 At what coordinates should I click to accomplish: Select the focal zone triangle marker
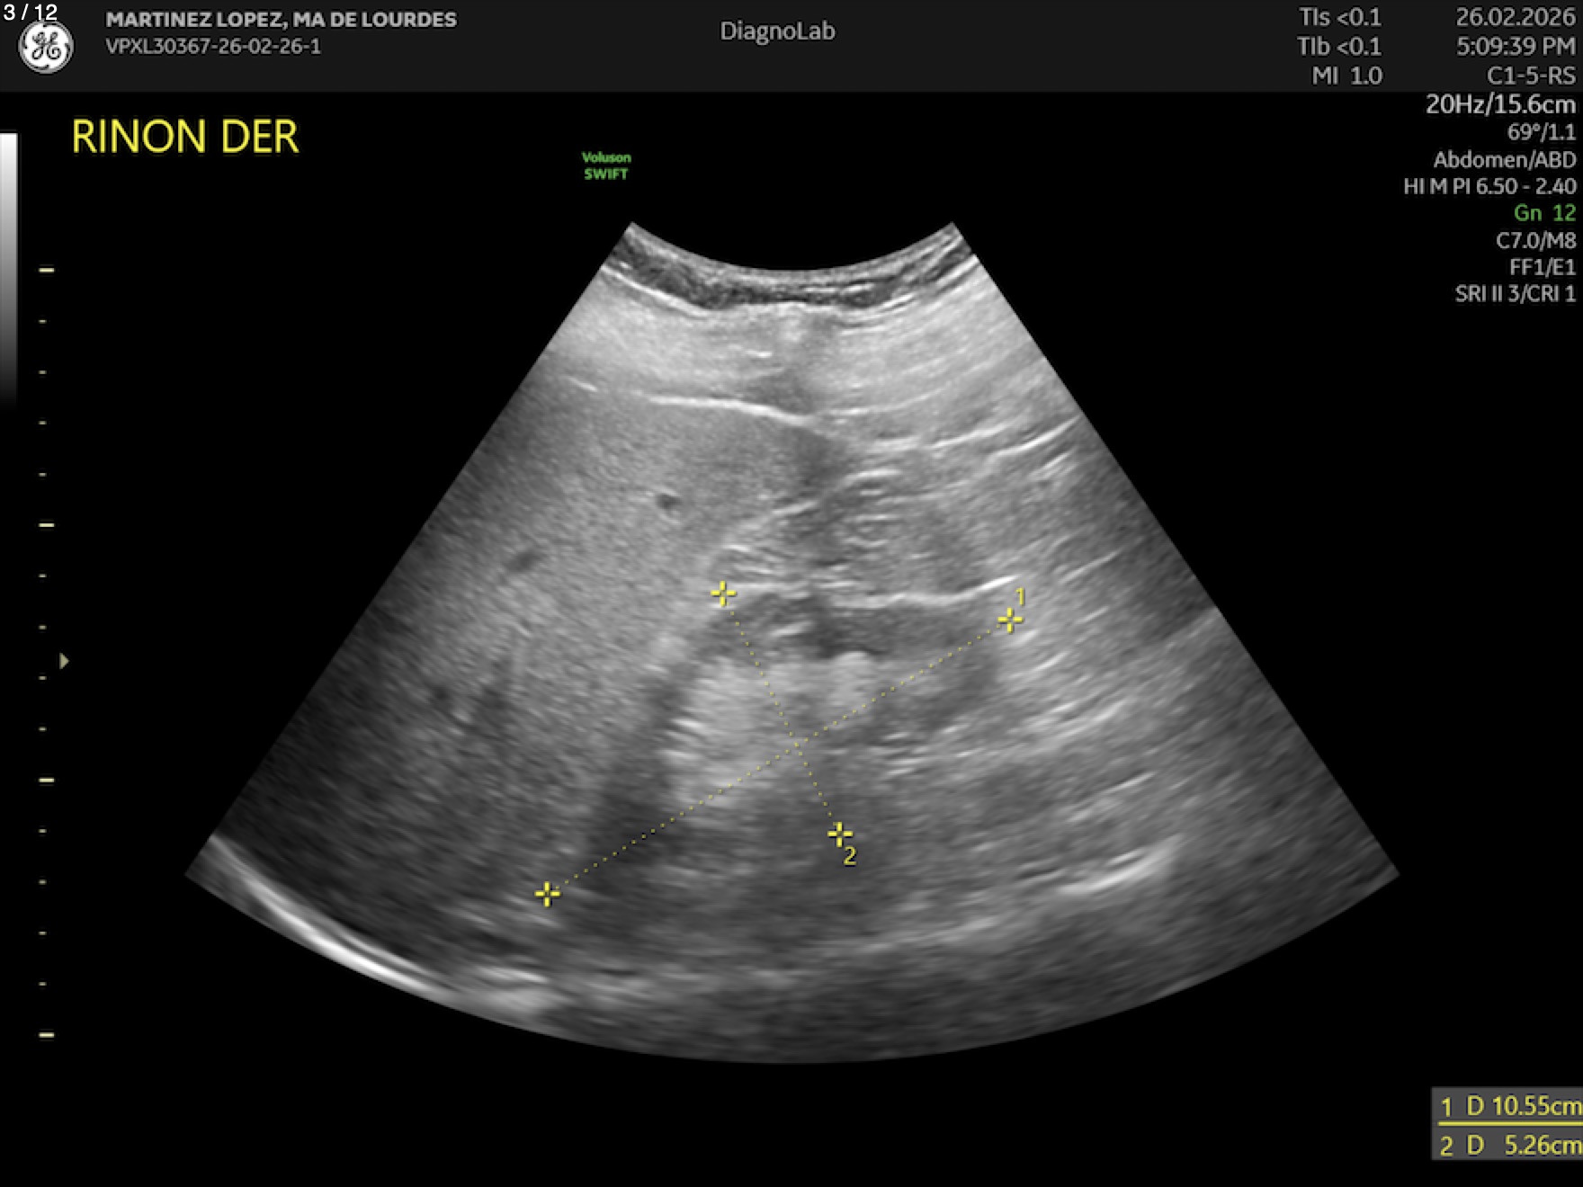pos(64,661)
